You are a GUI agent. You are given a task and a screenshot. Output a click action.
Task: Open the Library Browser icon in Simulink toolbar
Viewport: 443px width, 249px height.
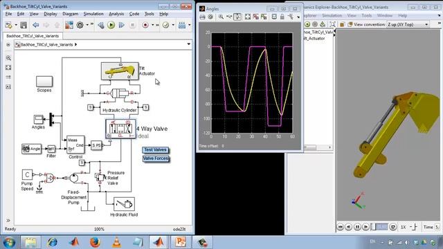click(x=69, y=25)
